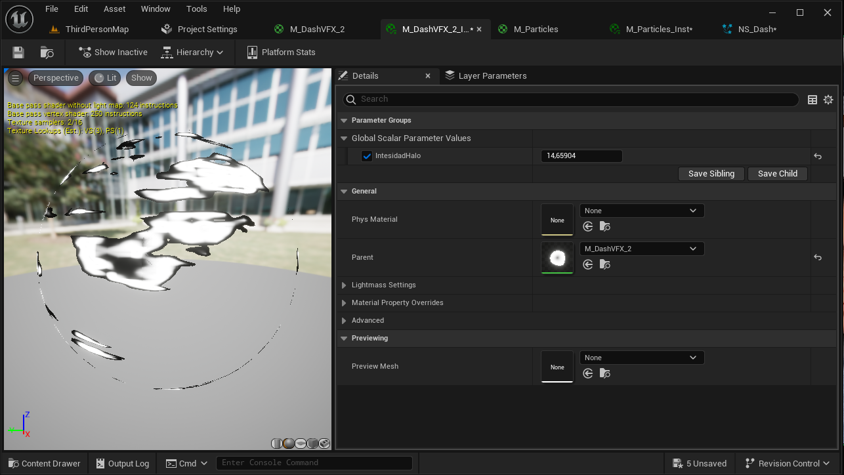Click the Browse to asset in Content Browser icon

point(47,52)
